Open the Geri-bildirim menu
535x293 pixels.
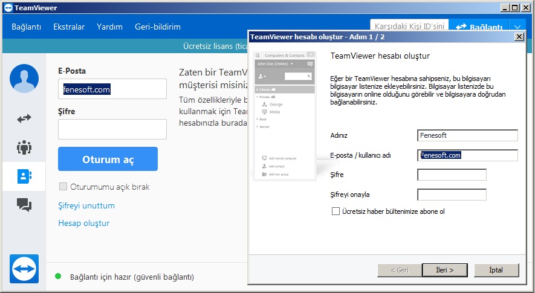(158, 27)
